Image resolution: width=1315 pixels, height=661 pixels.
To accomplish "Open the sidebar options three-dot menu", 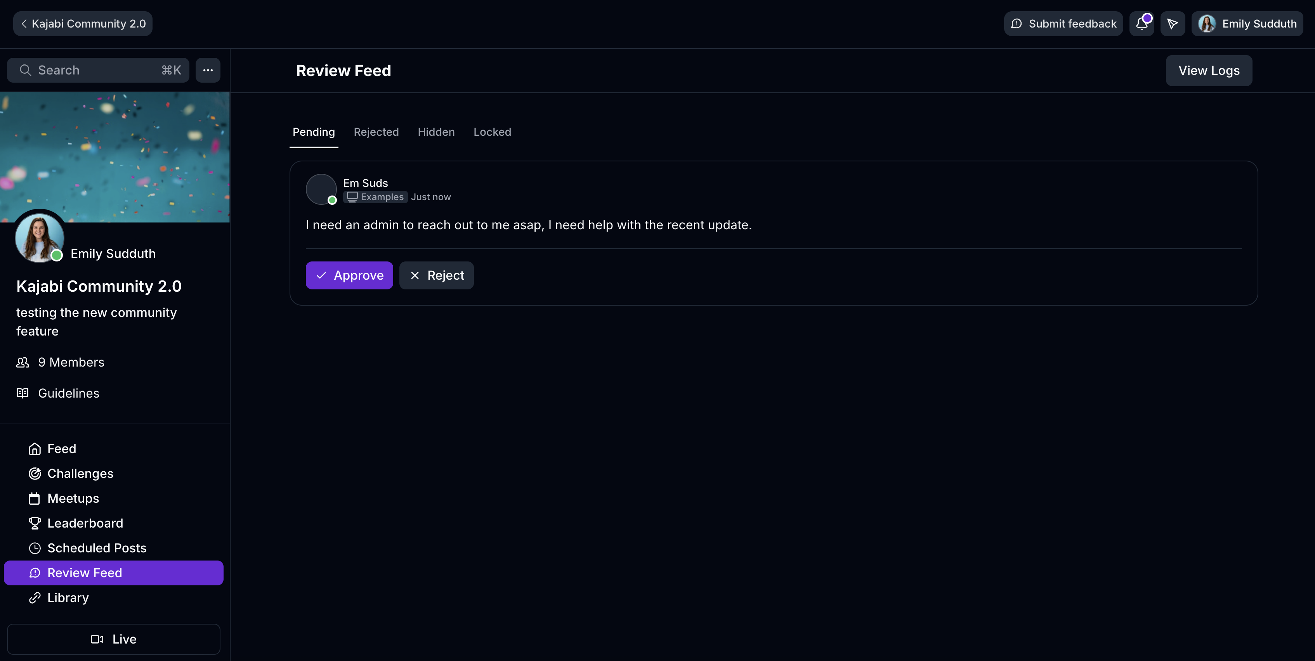I will tap(208, 70).
